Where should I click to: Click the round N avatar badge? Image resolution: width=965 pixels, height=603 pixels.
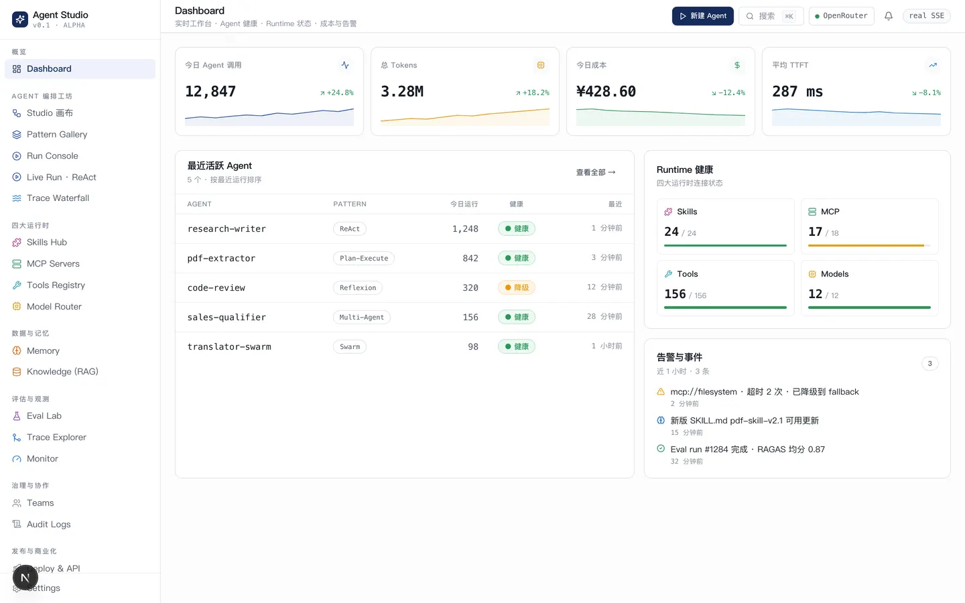pos(25,578)
